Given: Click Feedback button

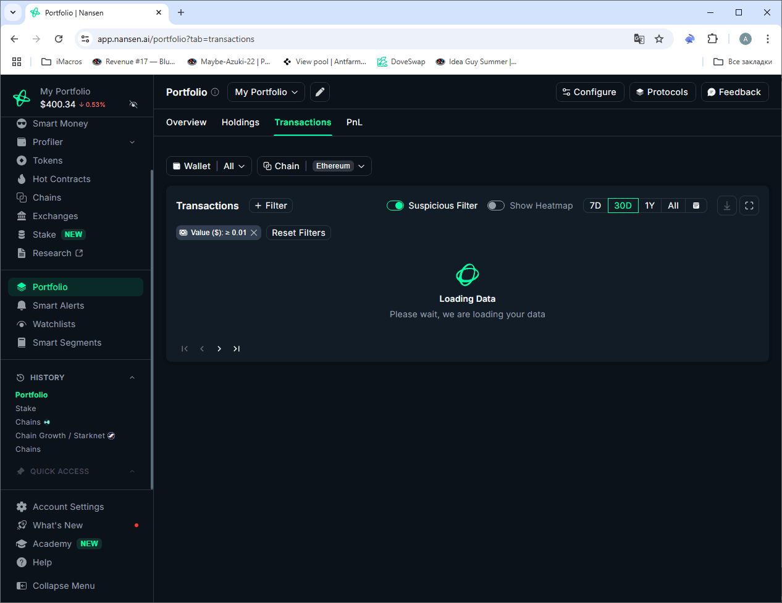Looking at the screenshot, I should pyautogui.click(x=735, y=92).
